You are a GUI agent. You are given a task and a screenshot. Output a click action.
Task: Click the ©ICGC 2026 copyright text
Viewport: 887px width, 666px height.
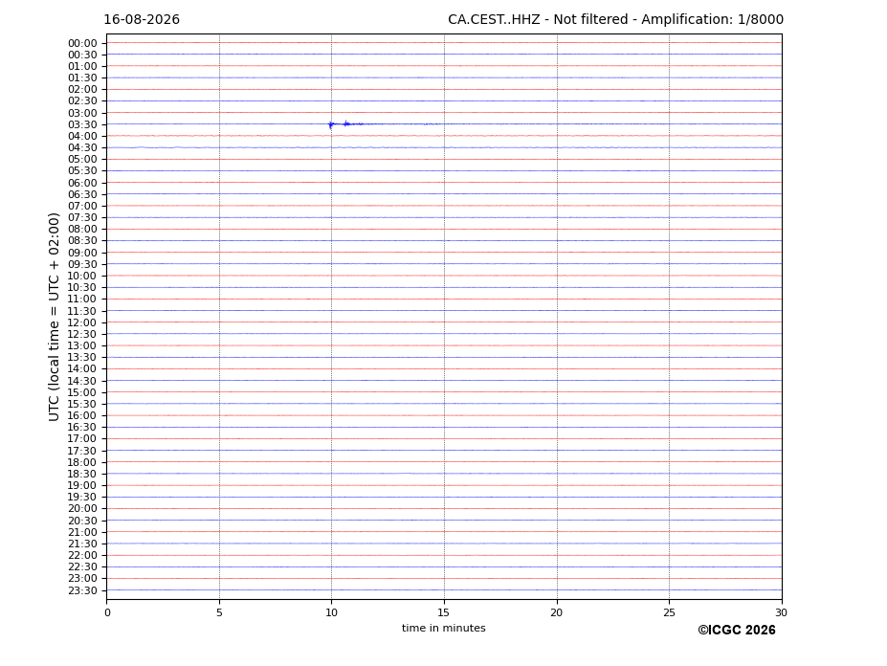click(737, 631)
